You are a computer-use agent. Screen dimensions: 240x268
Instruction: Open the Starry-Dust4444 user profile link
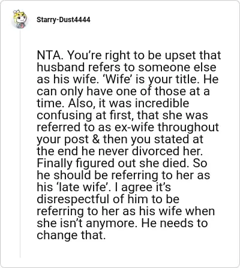(x=64, y=20)
